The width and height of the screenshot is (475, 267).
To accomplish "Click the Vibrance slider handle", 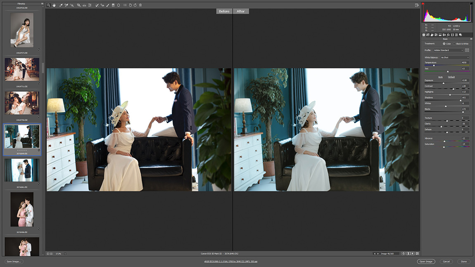I will (444, 142).
